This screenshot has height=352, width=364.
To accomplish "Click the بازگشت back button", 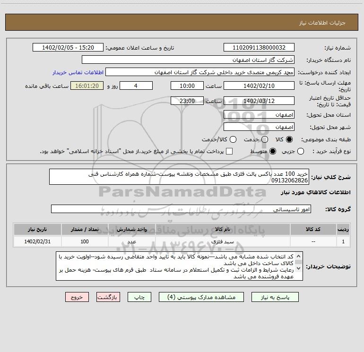I will pos(108,297).
